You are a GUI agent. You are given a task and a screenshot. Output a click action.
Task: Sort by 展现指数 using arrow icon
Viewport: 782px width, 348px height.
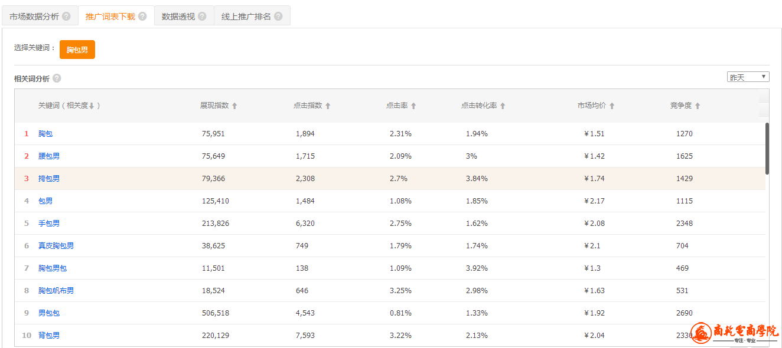click(234, 106)
